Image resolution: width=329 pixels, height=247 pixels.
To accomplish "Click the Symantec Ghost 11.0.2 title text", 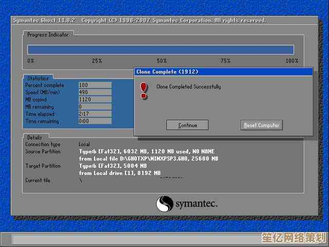I will pos(44,21).
